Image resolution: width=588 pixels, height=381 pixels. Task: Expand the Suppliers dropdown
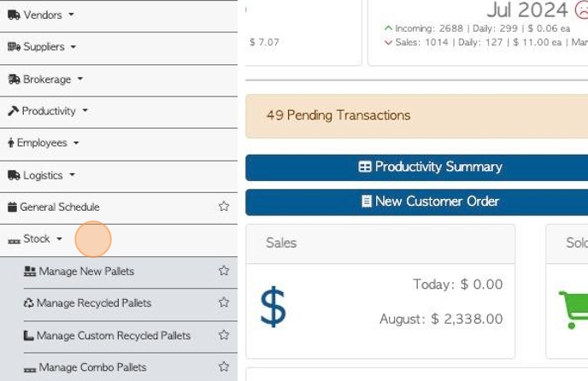click(x=43, y=47)
